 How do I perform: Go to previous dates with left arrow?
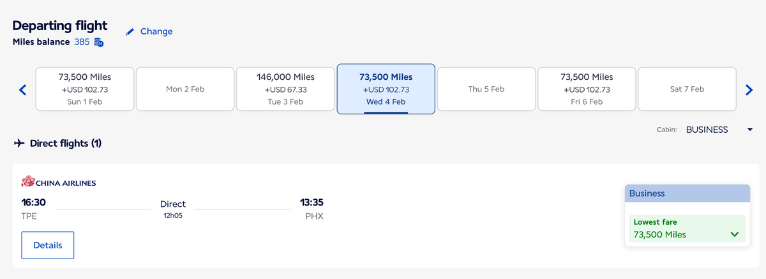22,90
